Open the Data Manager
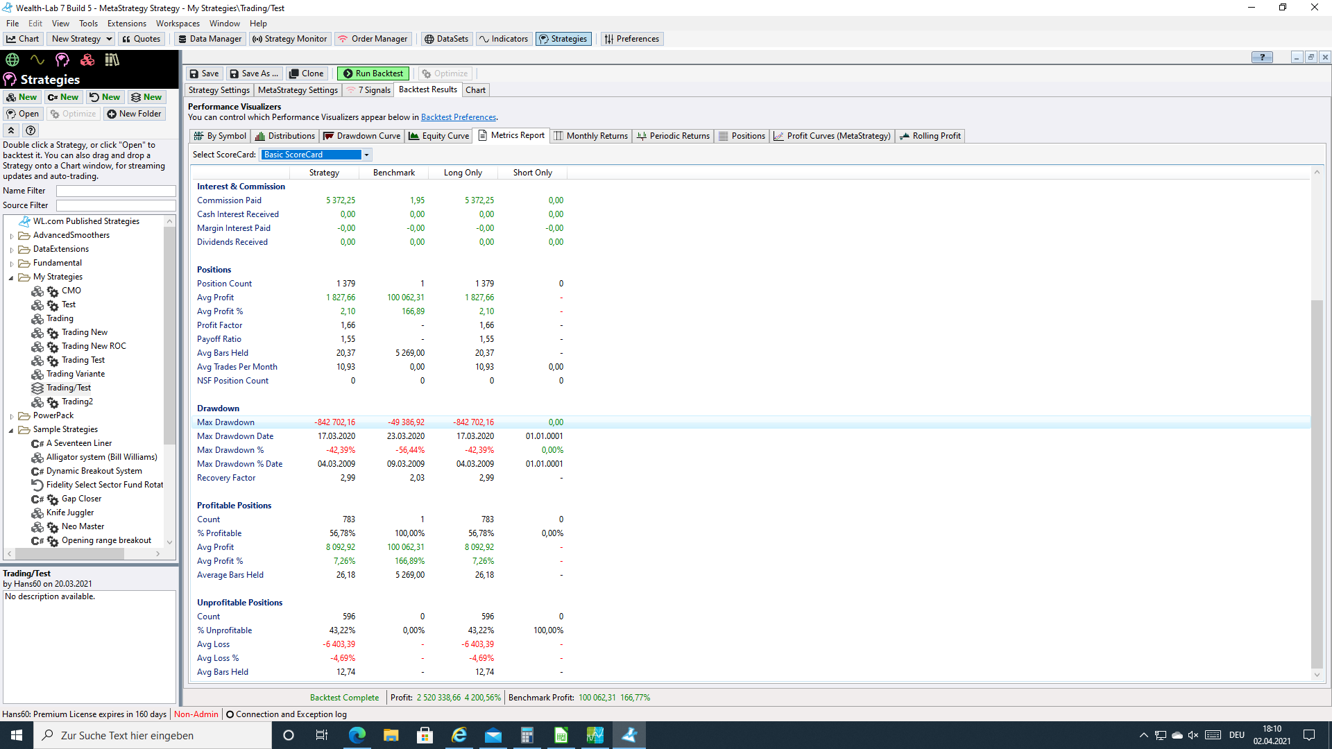Viewport: 1332px width, 749px height. coord(210,39)
